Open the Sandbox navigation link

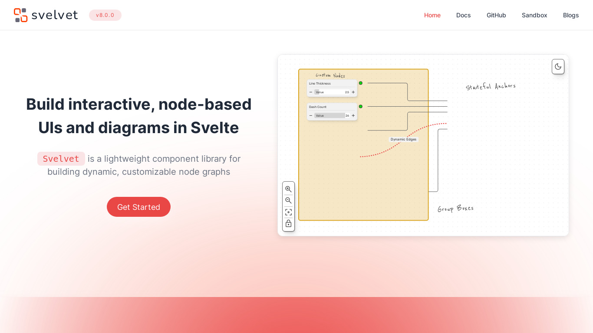point(534,15)
